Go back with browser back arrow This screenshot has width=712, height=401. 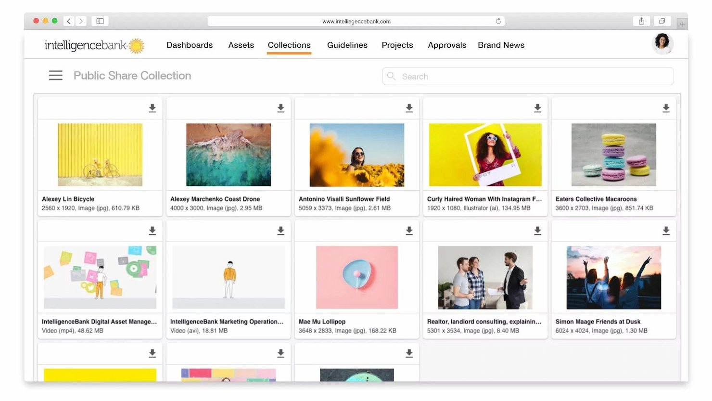(x=69, y=21)
